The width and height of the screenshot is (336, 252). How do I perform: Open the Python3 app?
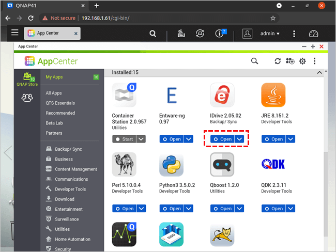(172, 208)
